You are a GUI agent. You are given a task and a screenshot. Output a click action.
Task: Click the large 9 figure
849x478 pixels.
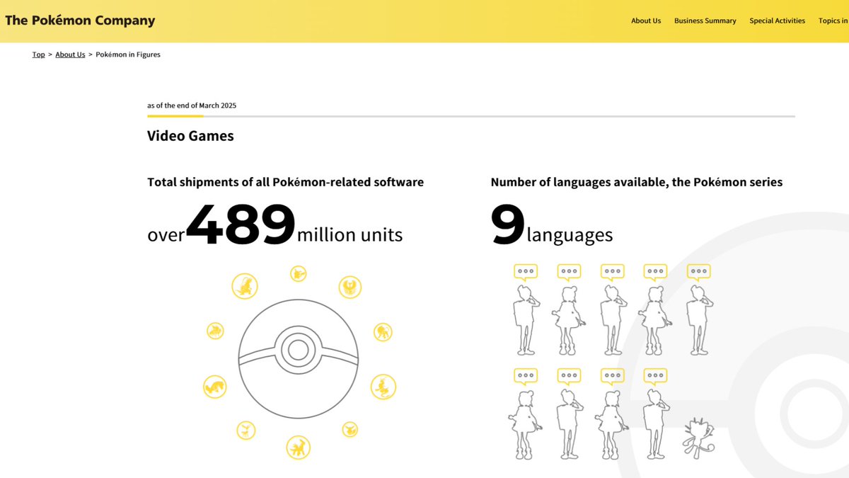507,225
